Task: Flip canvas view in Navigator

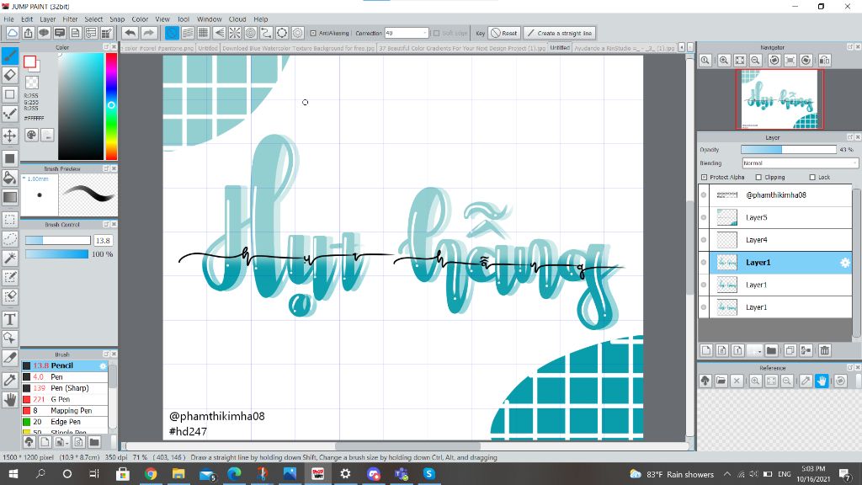Action: coord(825,61)
